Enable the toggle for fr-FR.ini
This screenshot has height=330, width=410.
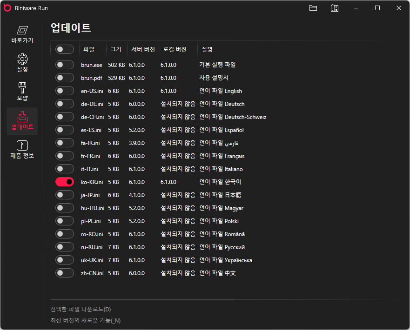[x=65, y=156]
